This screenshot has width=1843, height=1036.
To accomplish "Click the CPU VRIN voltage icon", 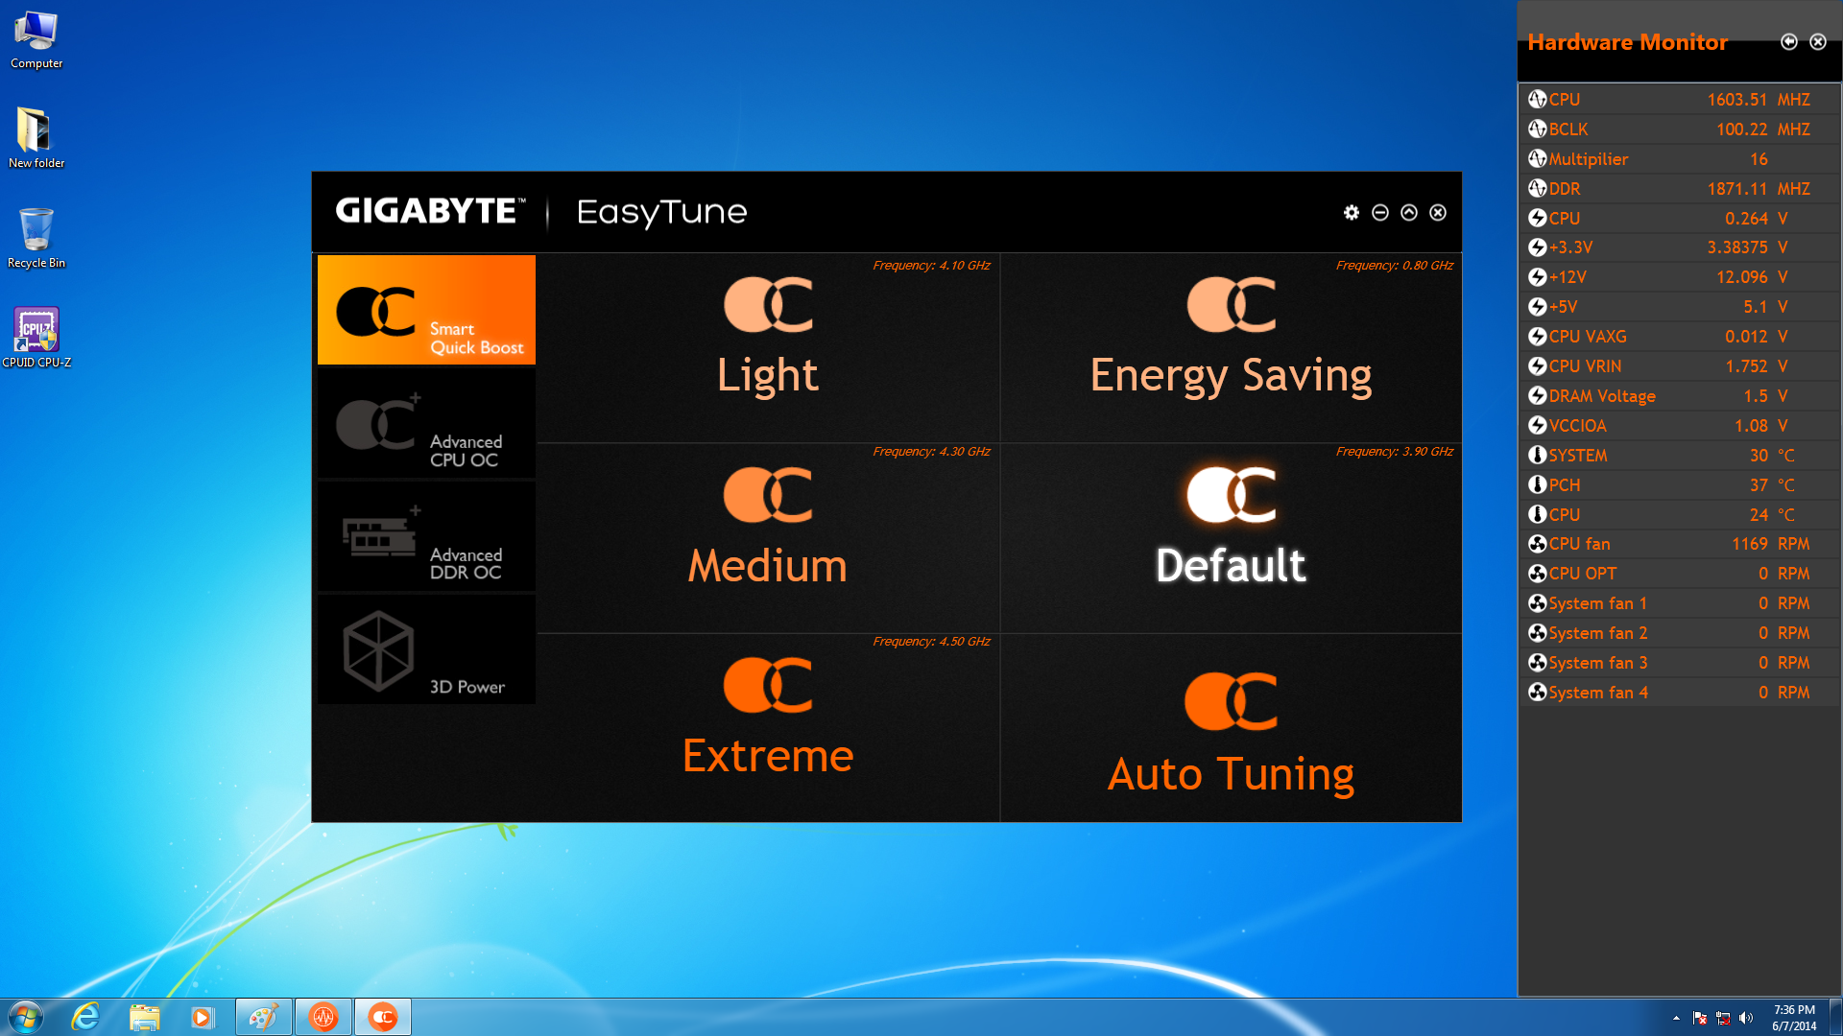I will pos(1537,366).
